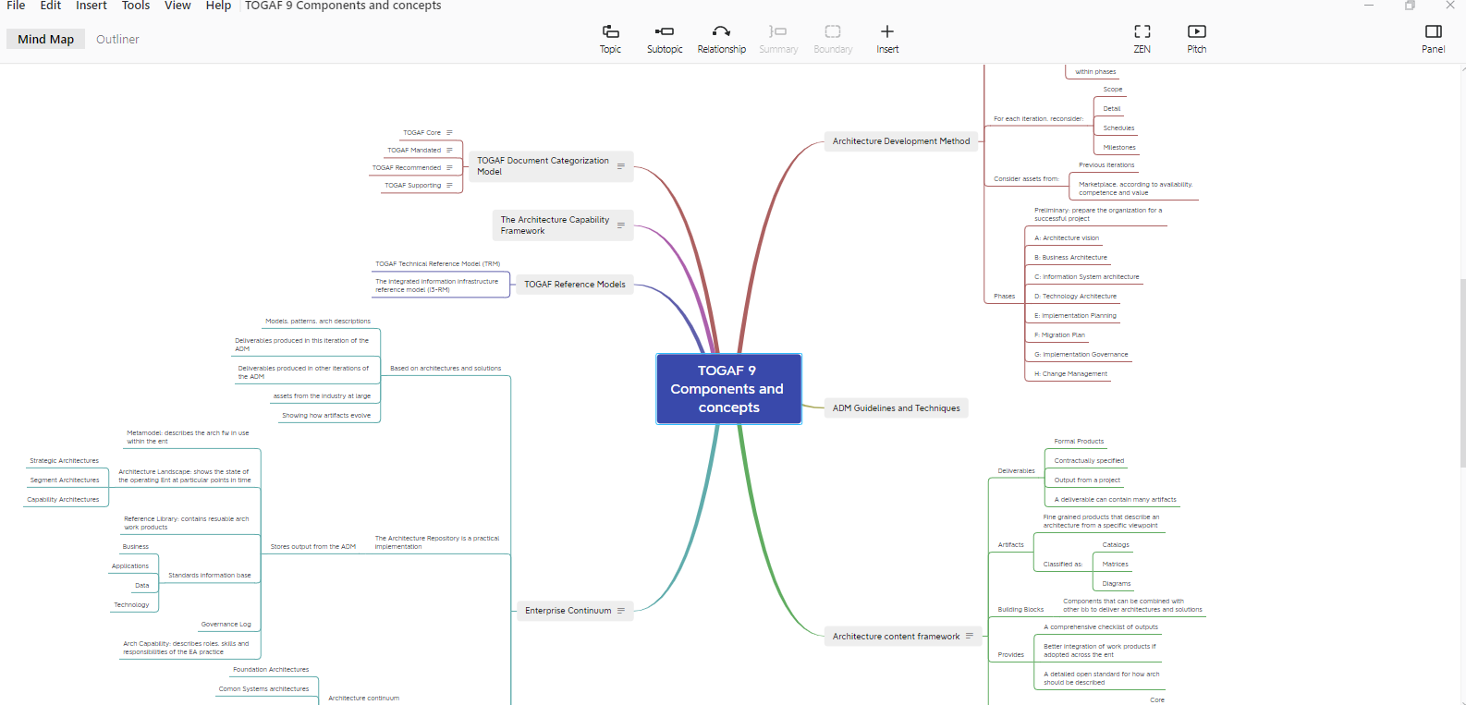Select 'Segment Architectures' subtopic
Screen dimensions: 1466x705
[x=64, y=480]
